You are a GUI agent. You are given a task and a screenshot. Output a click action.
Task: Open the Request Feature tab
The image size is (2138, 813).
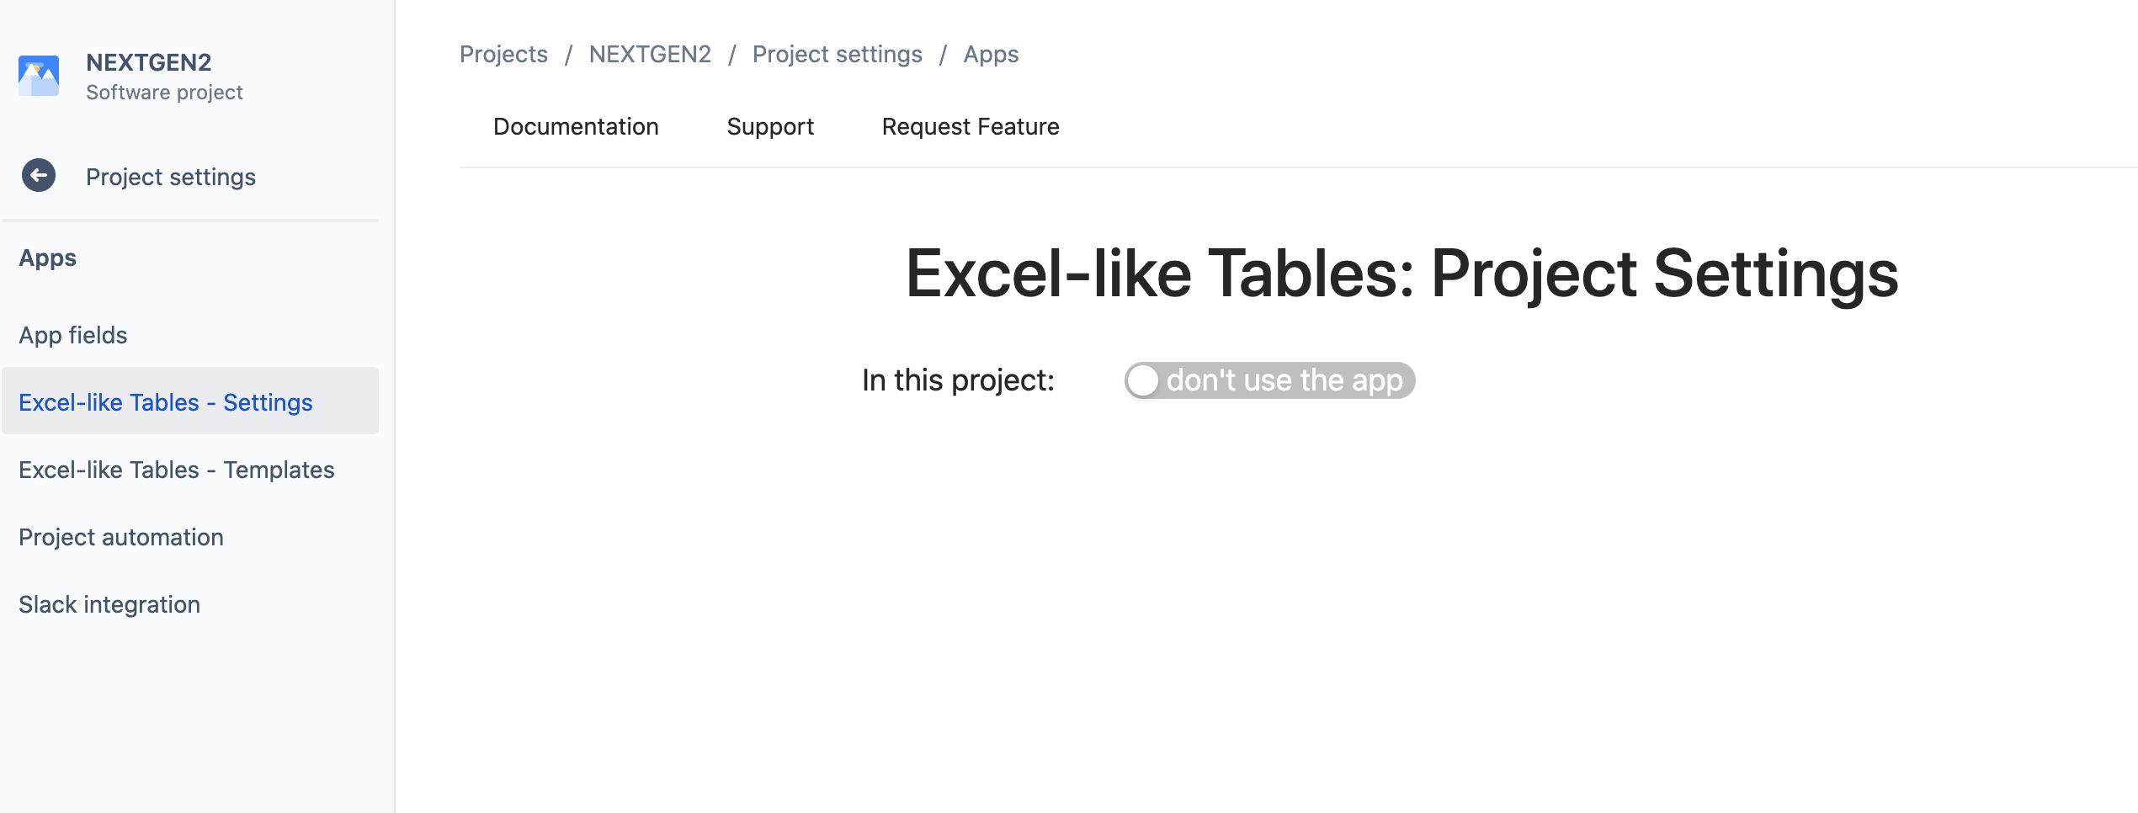pyautogui.click(x=970, y=126)
